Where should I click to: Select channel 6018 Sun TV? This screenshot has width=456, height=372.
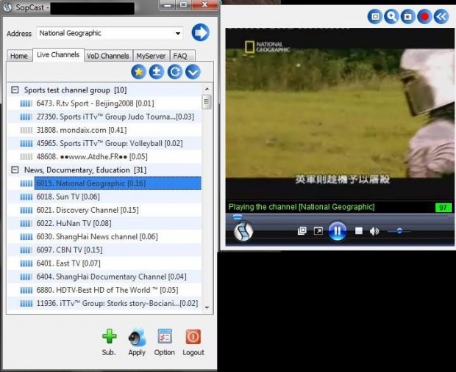[104, 197]
